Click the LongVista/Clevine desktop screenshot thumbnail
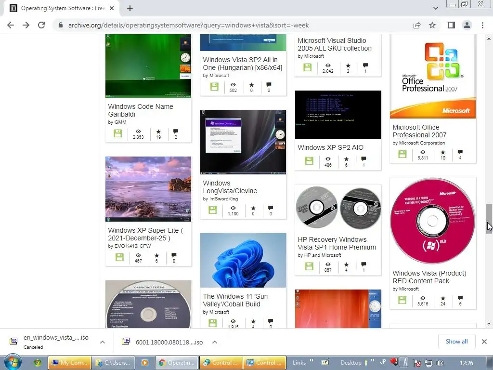 tap(243, 142)
